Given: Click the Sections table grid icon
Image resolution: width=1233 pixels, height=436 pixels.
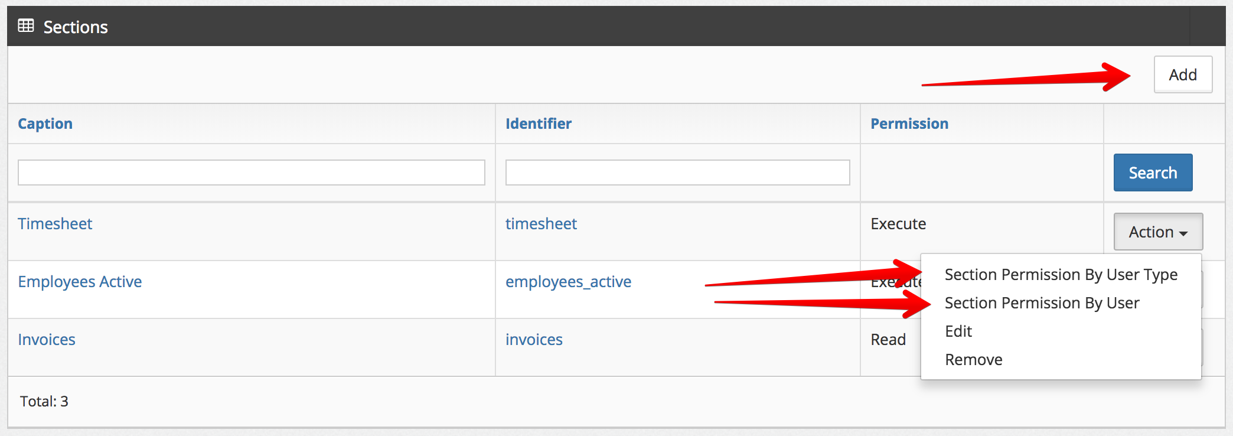Looking at the screenshot, I should tap(26, 26).
